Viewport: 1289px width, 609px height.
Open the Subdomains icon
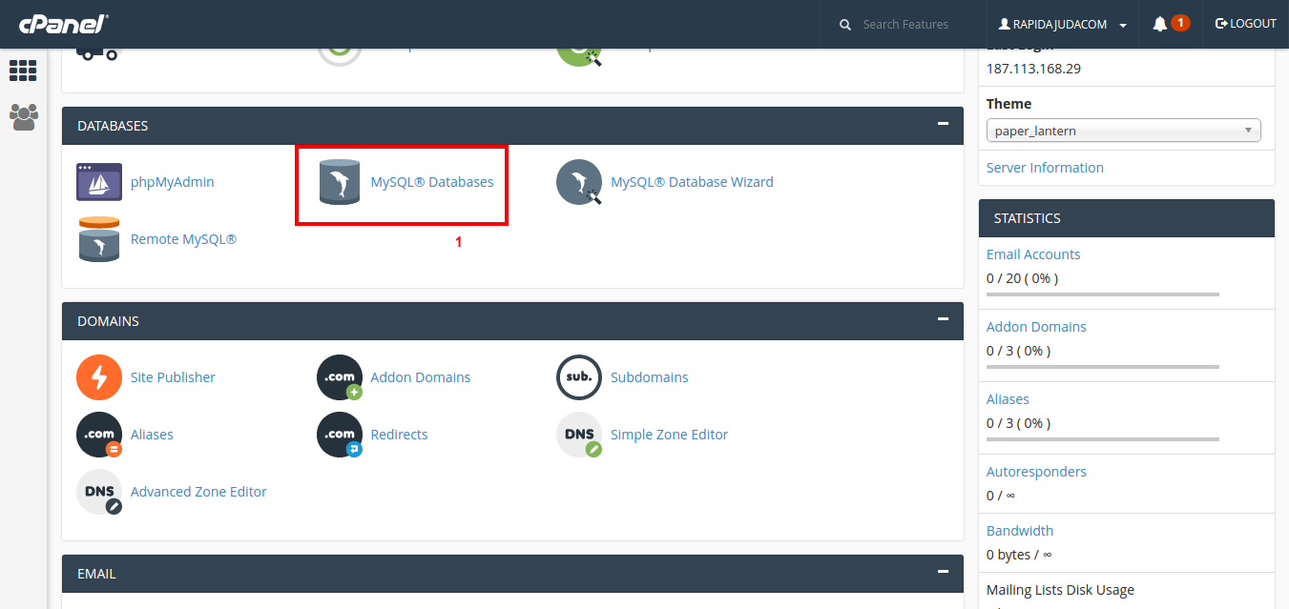click(579, 377)
